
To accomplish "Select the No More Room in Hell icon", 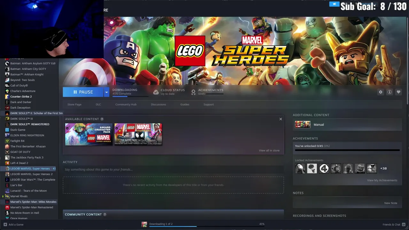I will (x=7, y=213).
